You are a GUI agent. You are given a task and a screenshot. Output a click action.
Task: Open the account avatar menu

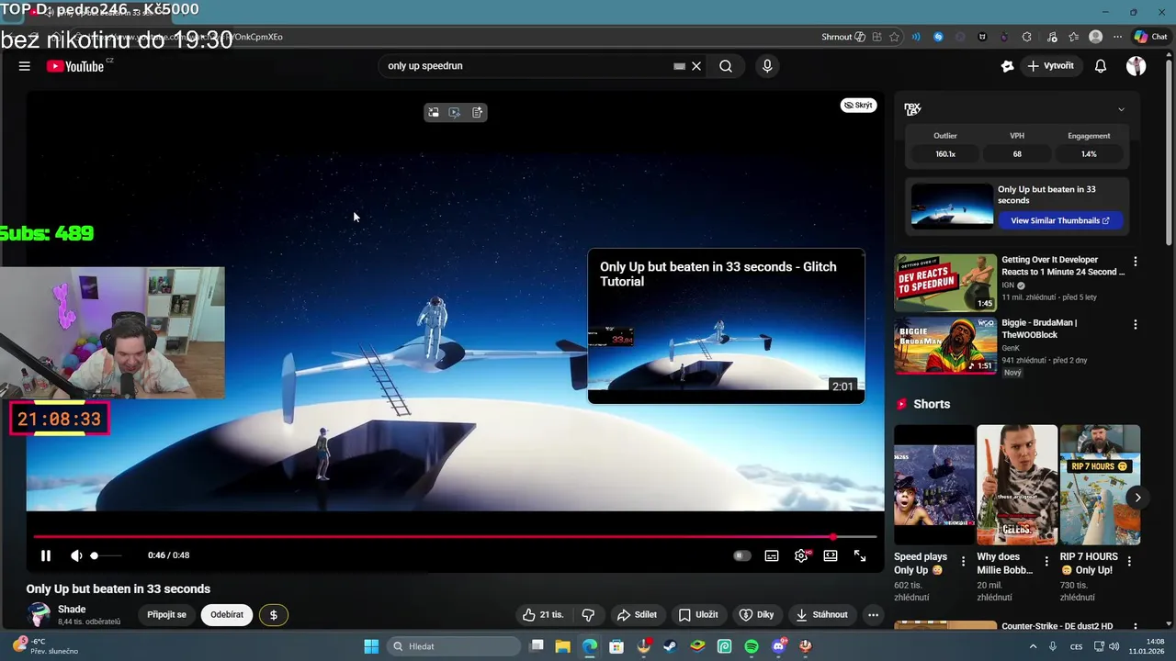click(1136, 66)
